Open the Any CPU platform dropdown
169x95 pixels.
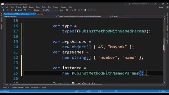(49, 10)
